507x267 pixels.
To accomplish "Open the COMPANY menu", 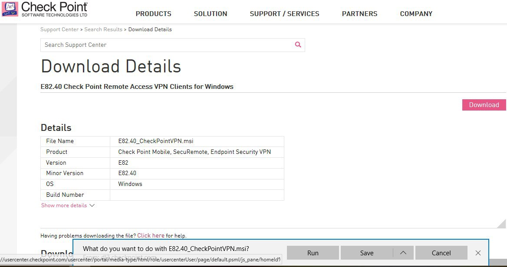I will 416,14.
